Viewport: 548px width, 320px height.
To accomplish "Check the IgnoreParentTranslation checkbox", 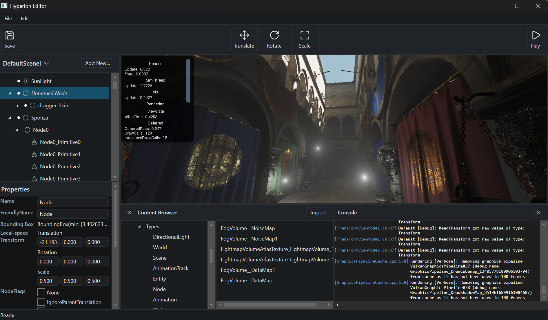I will tap(41, 302).
